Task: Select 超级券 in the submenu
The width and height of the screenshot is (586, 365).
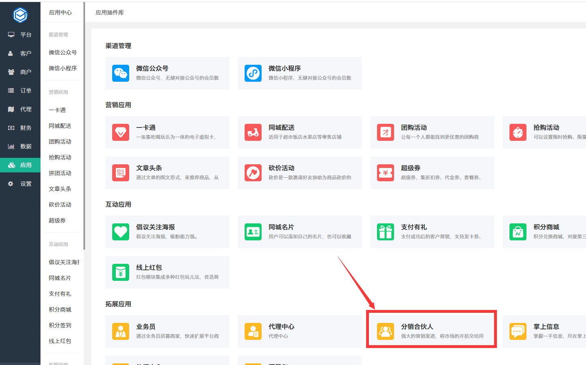Action: pyautogui.click(x=57, y=221)
